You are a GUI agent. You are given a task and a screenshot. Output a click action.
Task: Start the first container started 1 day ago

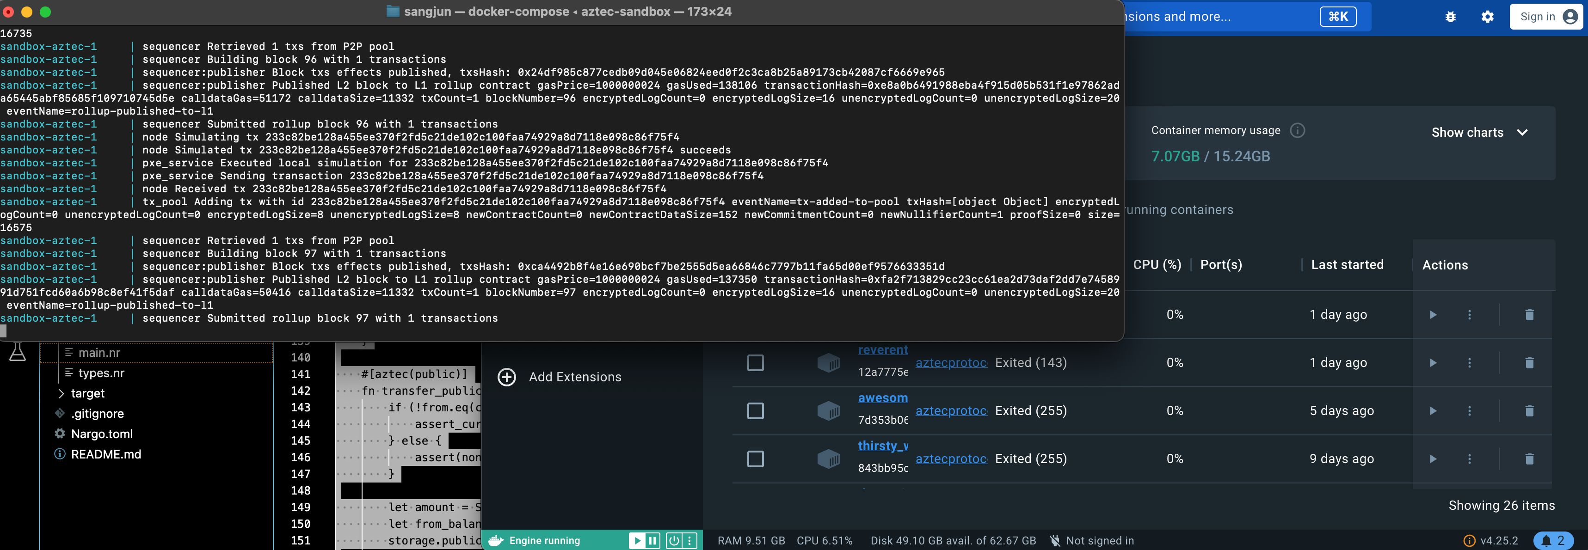tap(1433, 315)
